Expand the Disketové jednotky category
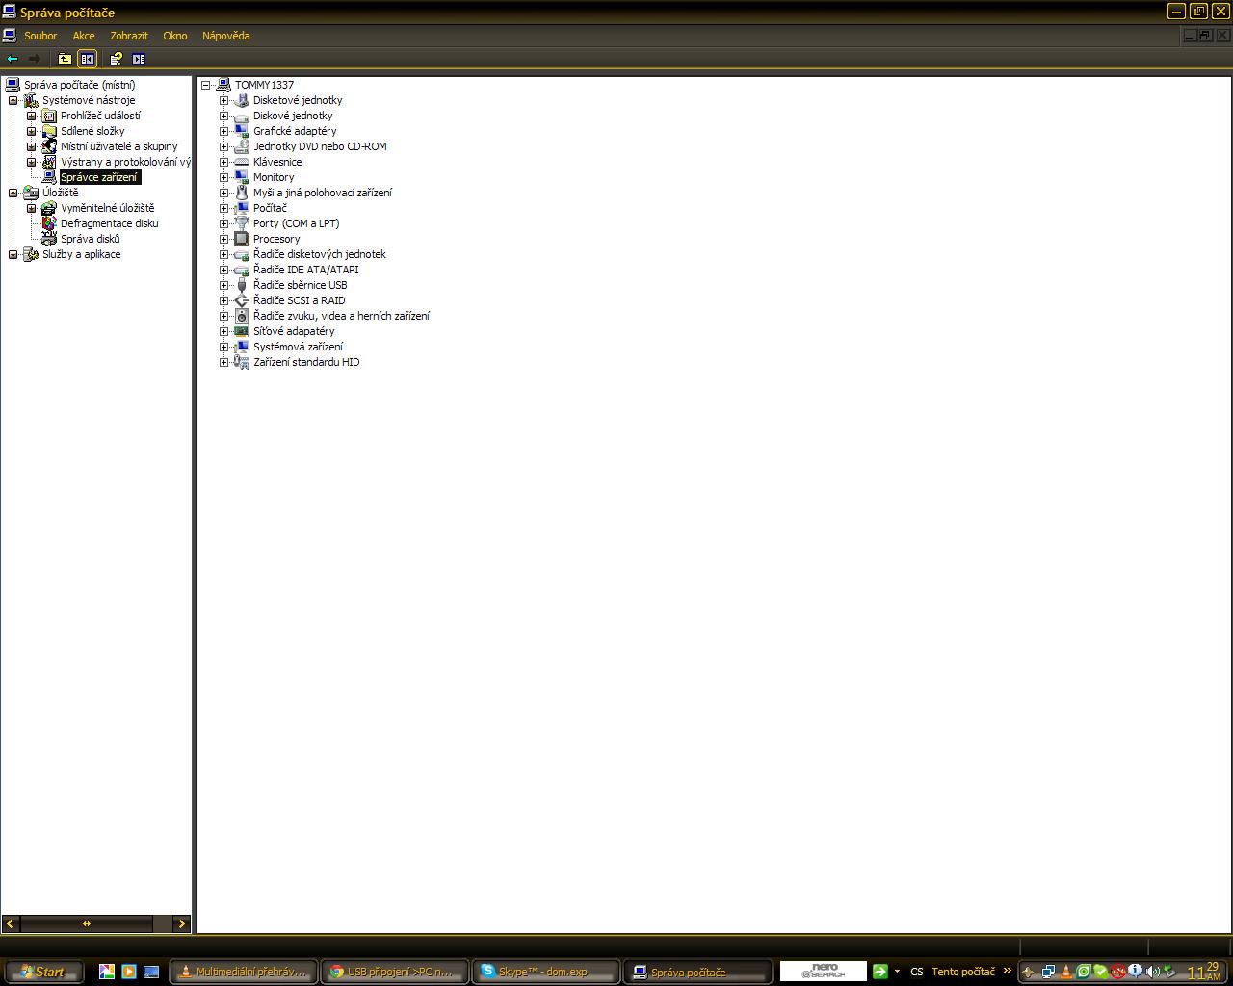The image size is (1233, 986). (224, 100)
